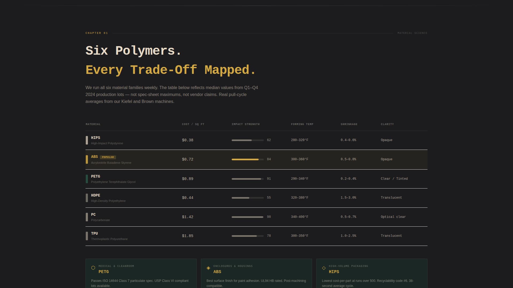Click the impact strength bar for PC
Viewport: 513px width, 288px height.
pyautogui.click(x=247, y=217)
